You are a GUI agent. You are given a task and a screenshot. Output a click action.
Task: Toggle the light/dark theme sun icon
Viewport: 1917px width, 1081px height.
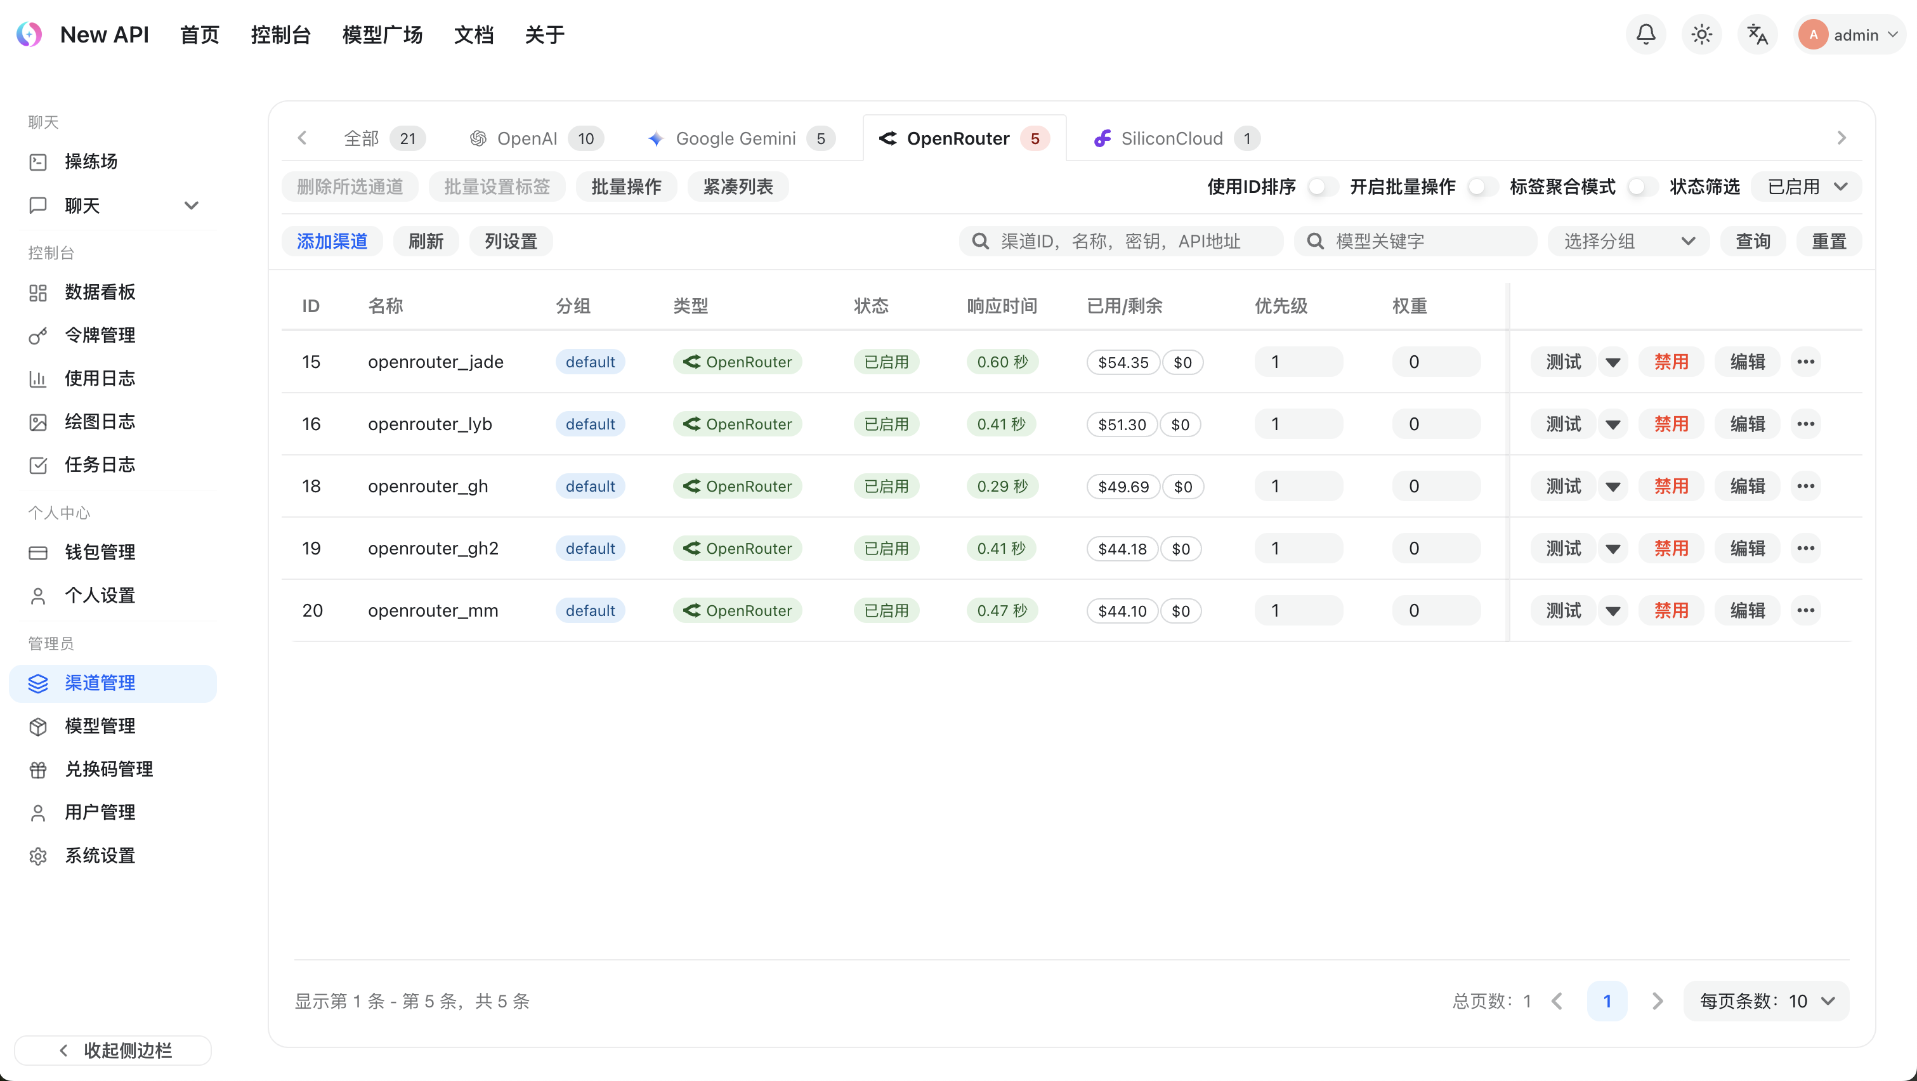[x=1701, y=34]
